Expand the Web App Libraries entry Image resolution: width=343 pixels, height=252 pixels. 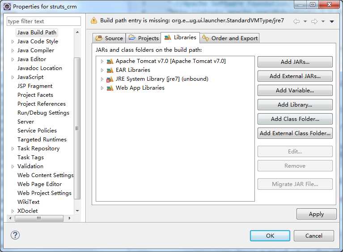click(x=102, y=88)
